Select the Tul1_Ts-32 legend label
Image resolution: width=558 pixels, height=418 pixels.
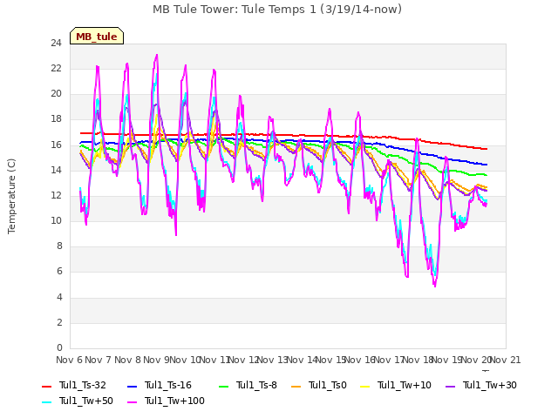click(x=83, y=385)
